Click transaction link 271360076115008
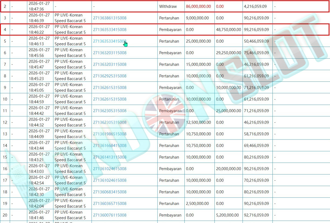The image size is (330, 223). click(x=110, y=215)
